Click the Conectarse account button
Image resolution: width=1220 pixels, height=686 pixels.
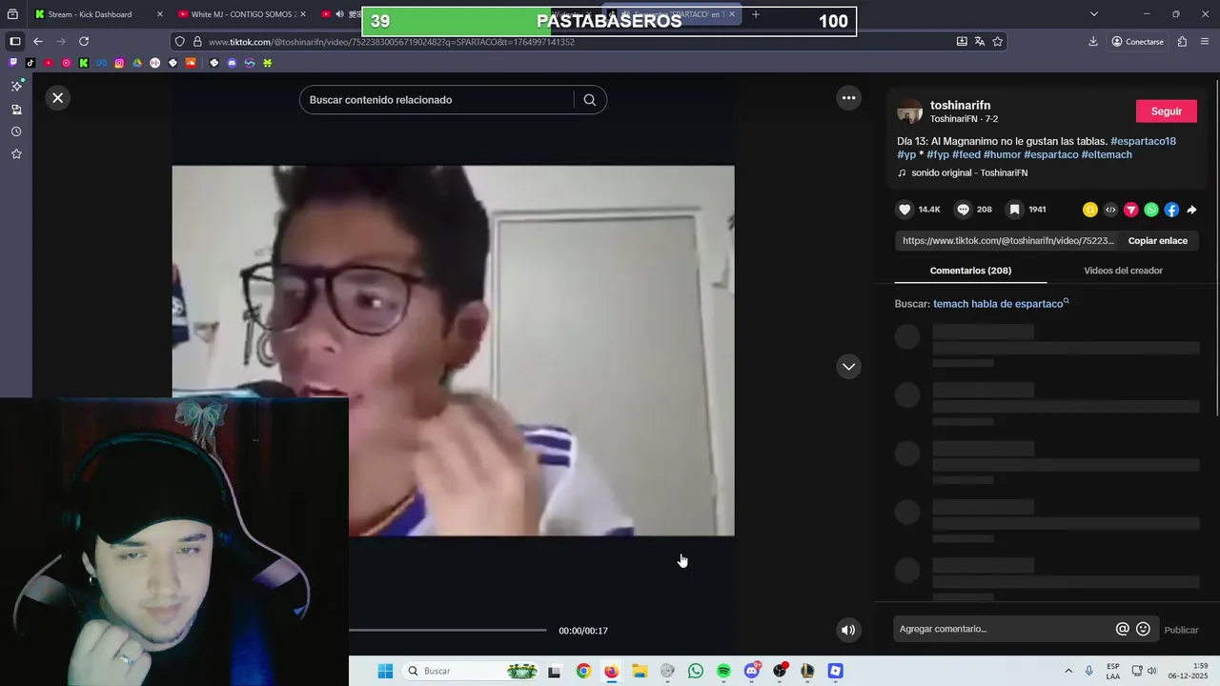coord(1137,42)
